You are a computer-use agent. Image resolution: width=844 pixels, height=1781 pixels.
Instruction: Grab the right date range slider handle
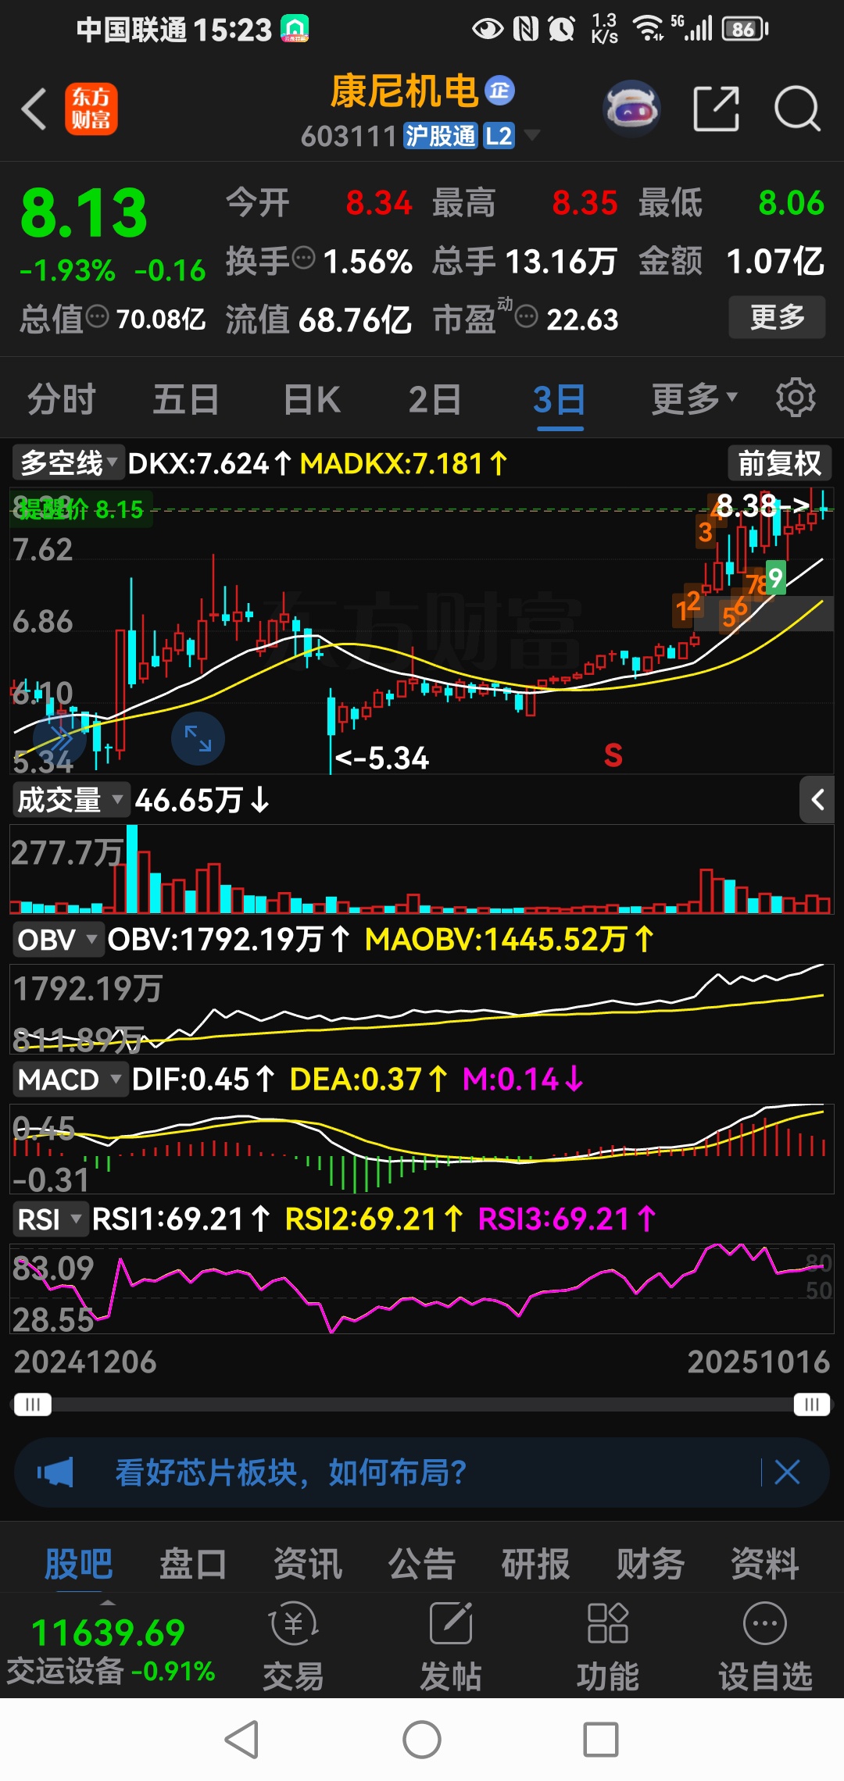(811, 1404)
